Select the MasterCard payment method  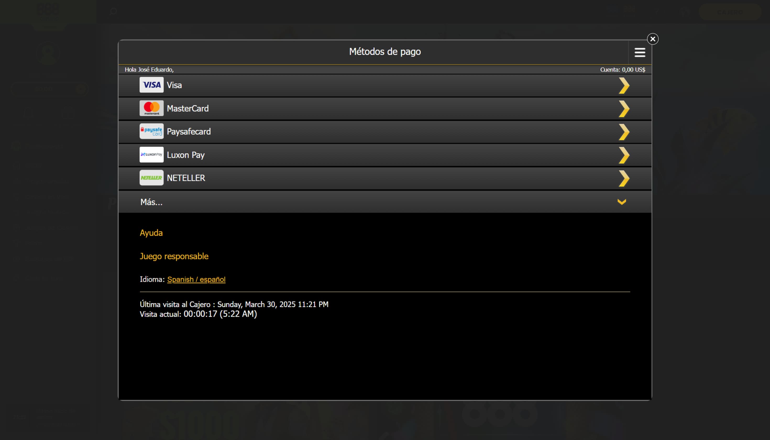(188, 108)
